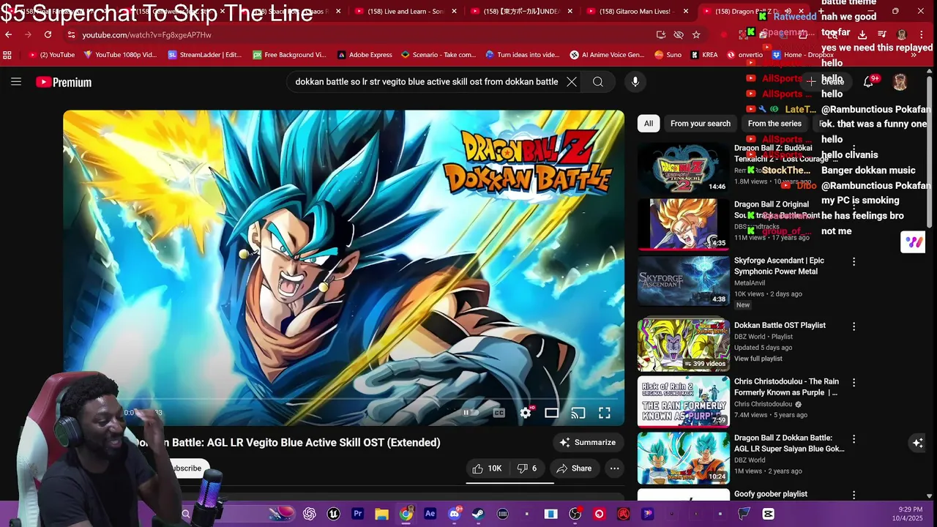Image resolution: width=937 pixels, height=527 pixels.
Task: Go to YouTube Premium home logo
Action: point(64,83)
